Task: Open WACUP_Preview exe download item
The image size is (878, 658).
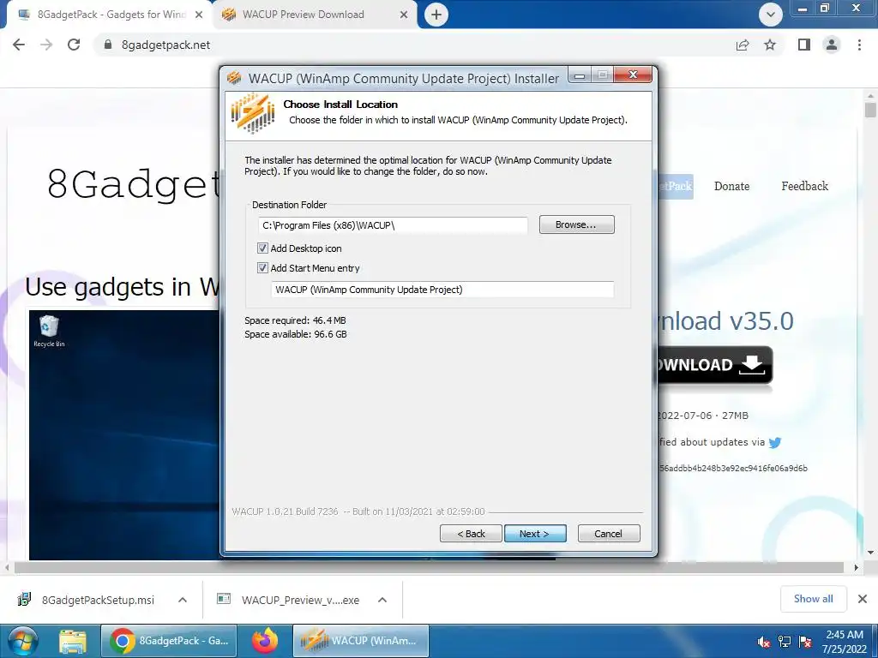Action: tap(288, 600)
